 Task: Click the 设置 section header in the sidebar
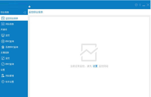(x=3, y=70)
